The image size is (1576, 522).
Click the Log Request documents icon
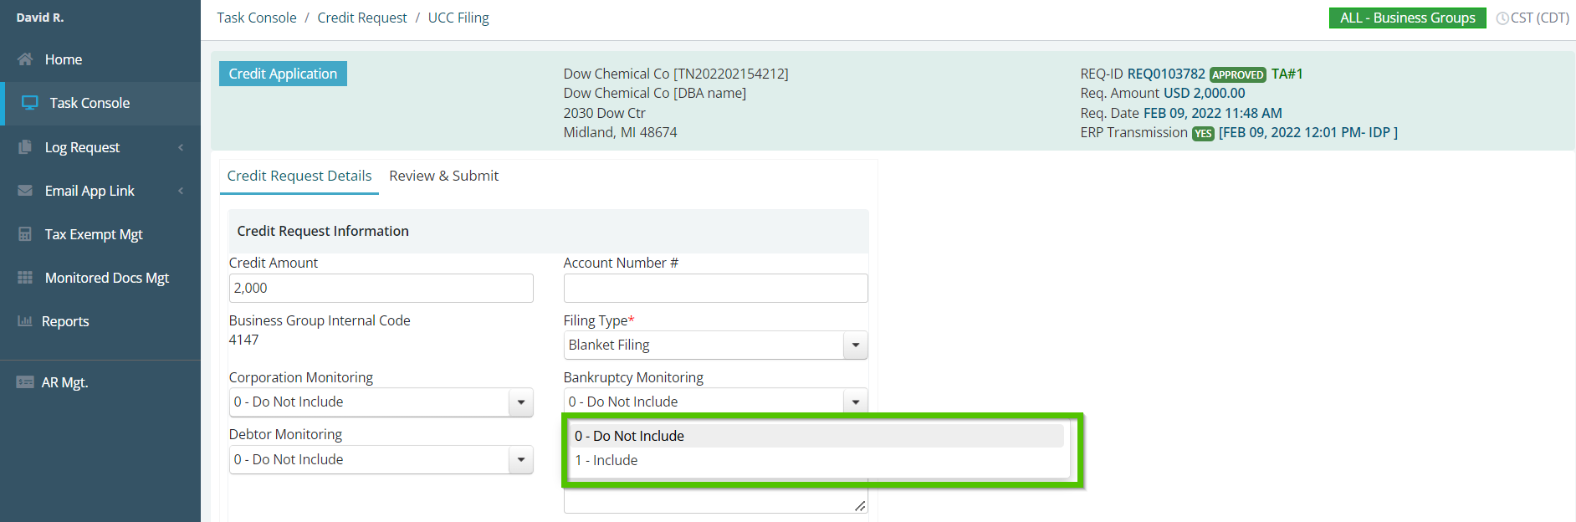pos(25,147)
